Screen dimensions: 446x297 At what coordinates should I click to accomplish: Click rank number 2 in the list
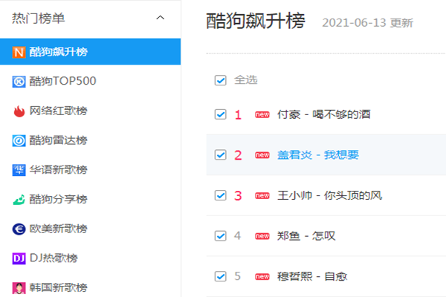click(x=238, y=155)
